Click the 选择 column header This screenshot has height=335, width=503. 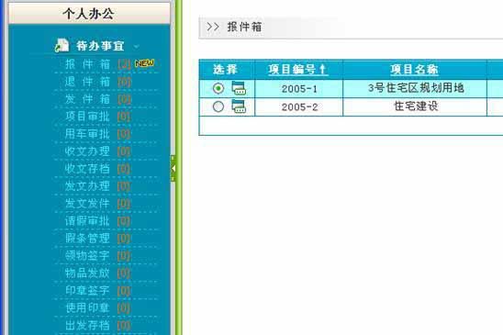click(x=225, y=70)
